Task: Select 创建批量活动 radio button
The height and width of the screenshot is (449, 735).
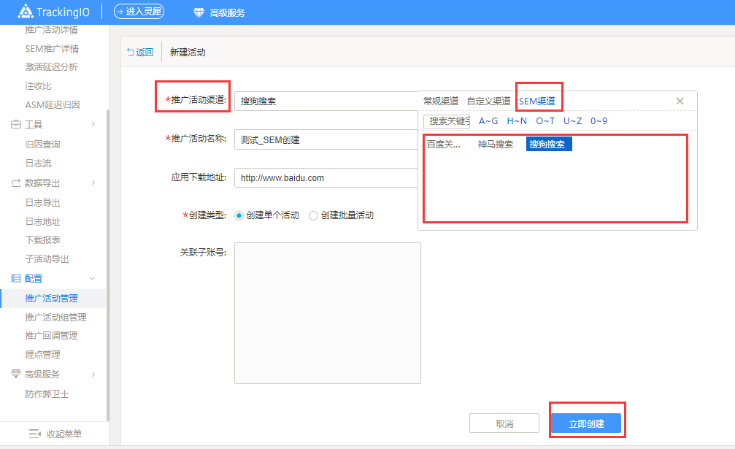Action: point(314,215)
